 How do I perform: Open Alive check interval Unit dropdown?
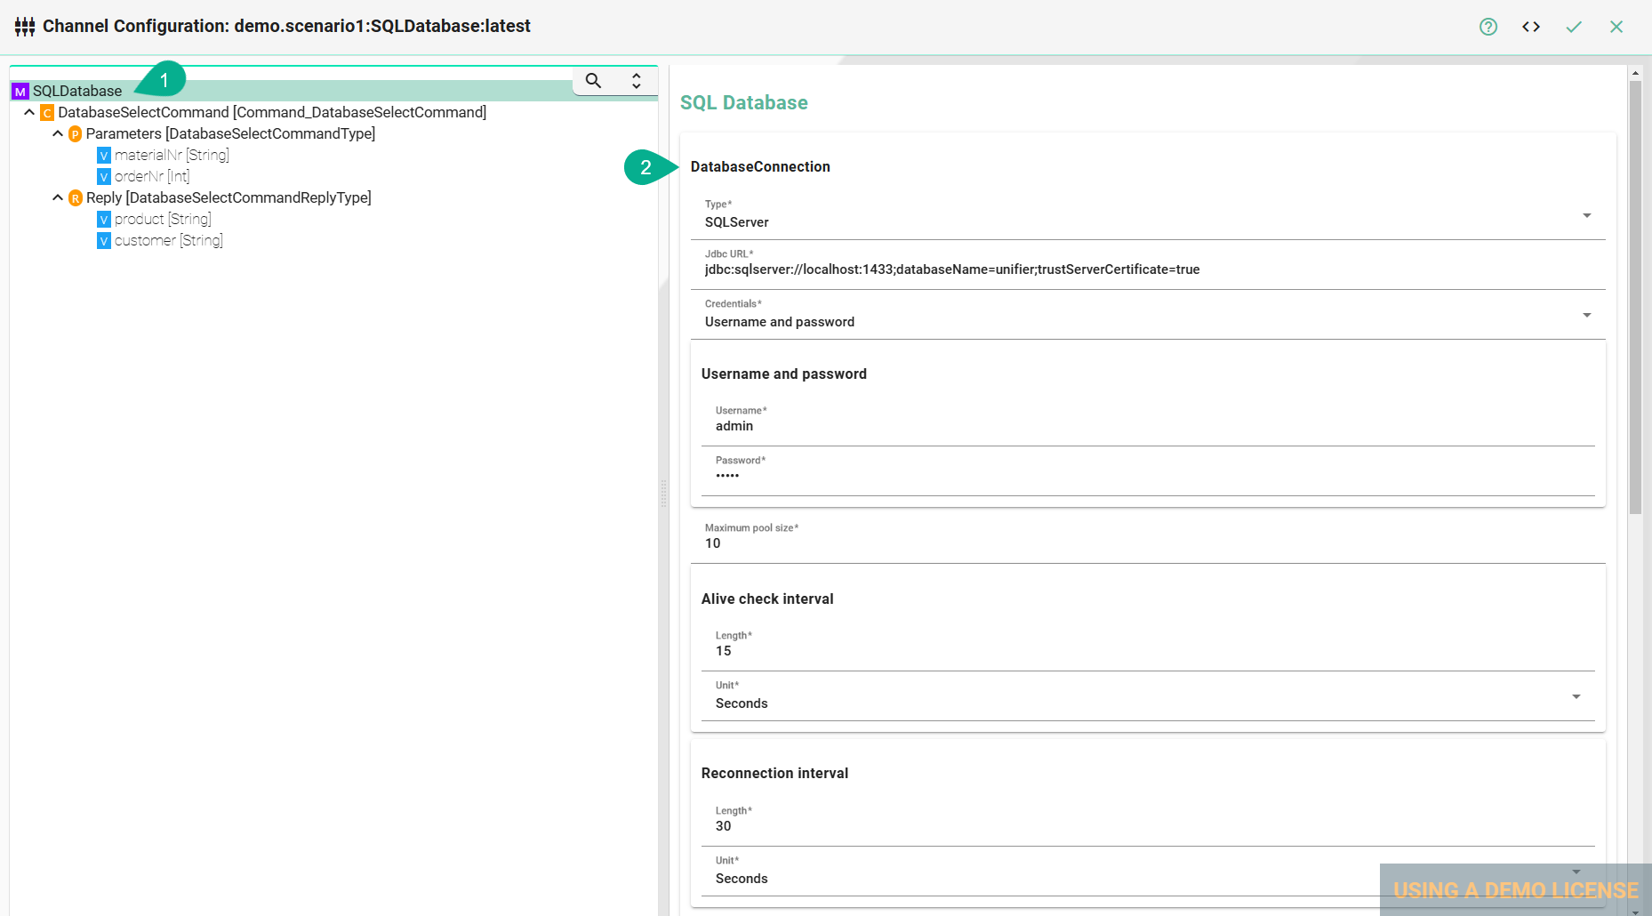1576,697
